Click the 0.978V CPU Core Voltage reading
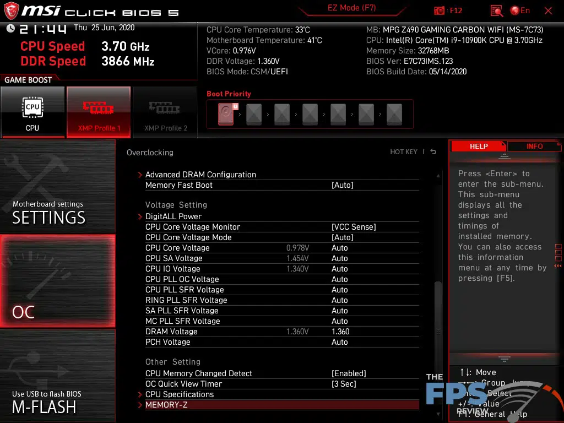Image resolution: width=564 pixels, height=423 pixels. click(297, 248)
